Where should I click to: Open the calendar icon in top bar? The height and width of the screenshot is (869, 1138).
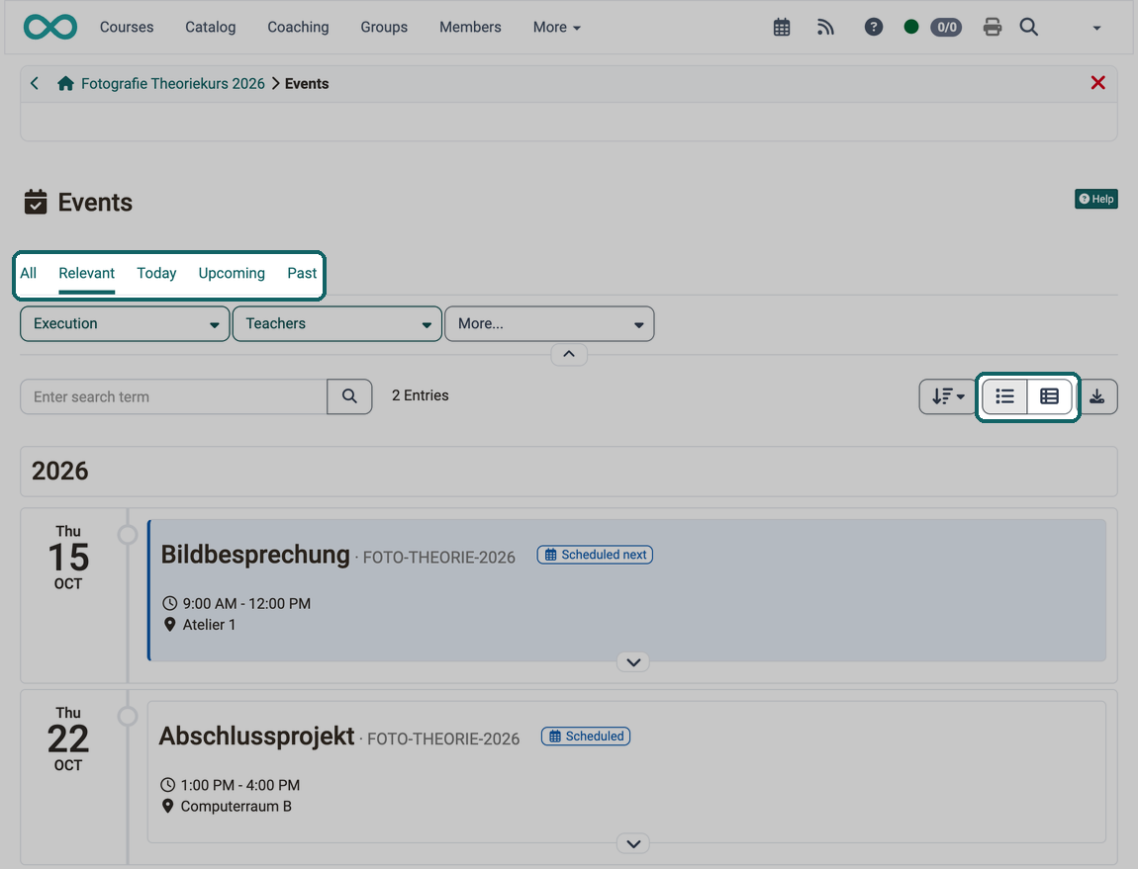pos(782,28)
